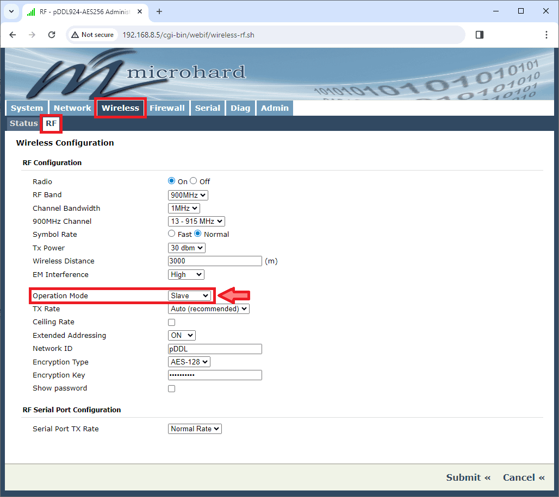Click the Wireless Distance input field
Viewport: 559px width, 497px height.
tap(215, 261)
